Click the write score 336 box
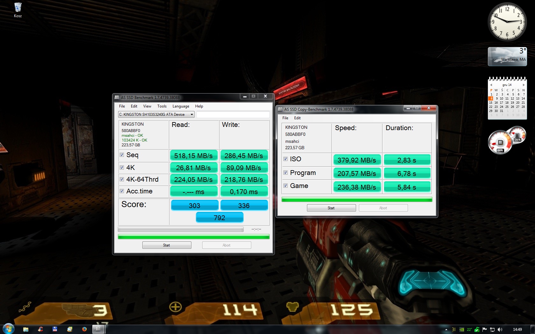The height and width of the screenshot is (334, 535). (x=244, y=205)
